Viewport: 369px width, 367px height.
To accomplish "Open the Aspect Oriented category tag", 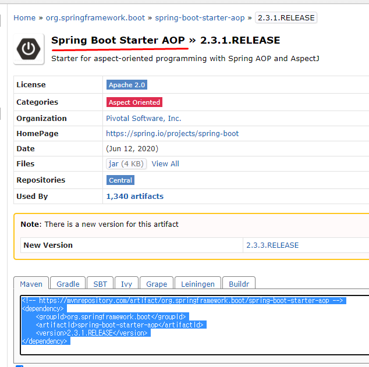I will coord(134,102).
